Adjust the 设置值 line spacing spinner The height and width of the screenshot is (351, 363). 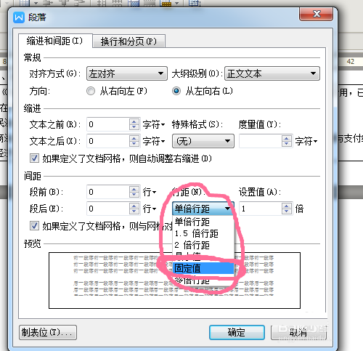(287, 209)
